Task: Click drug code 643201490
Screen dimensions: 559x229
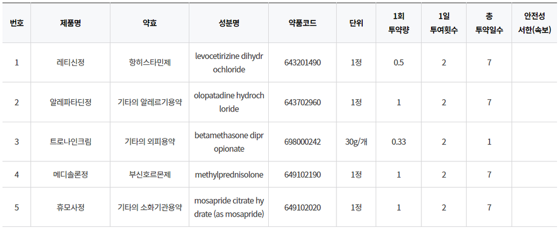Action: pyautogui.click(x=302, y=63)
